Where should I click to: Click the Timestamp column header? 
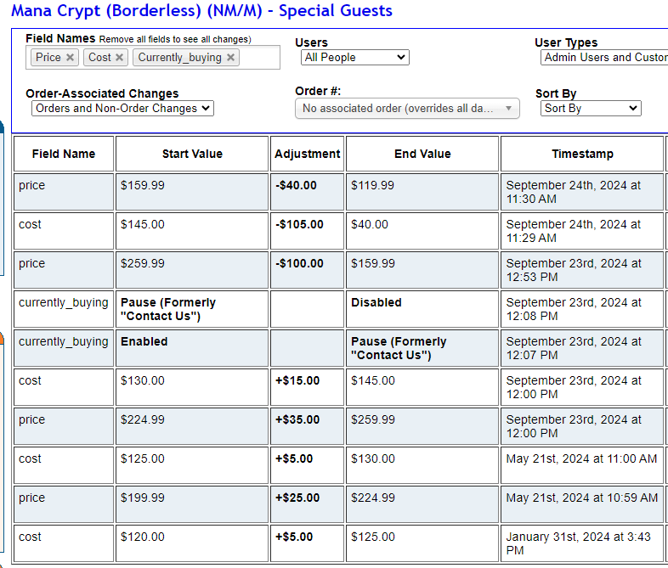pyautogui.click(x=582, y=154)
